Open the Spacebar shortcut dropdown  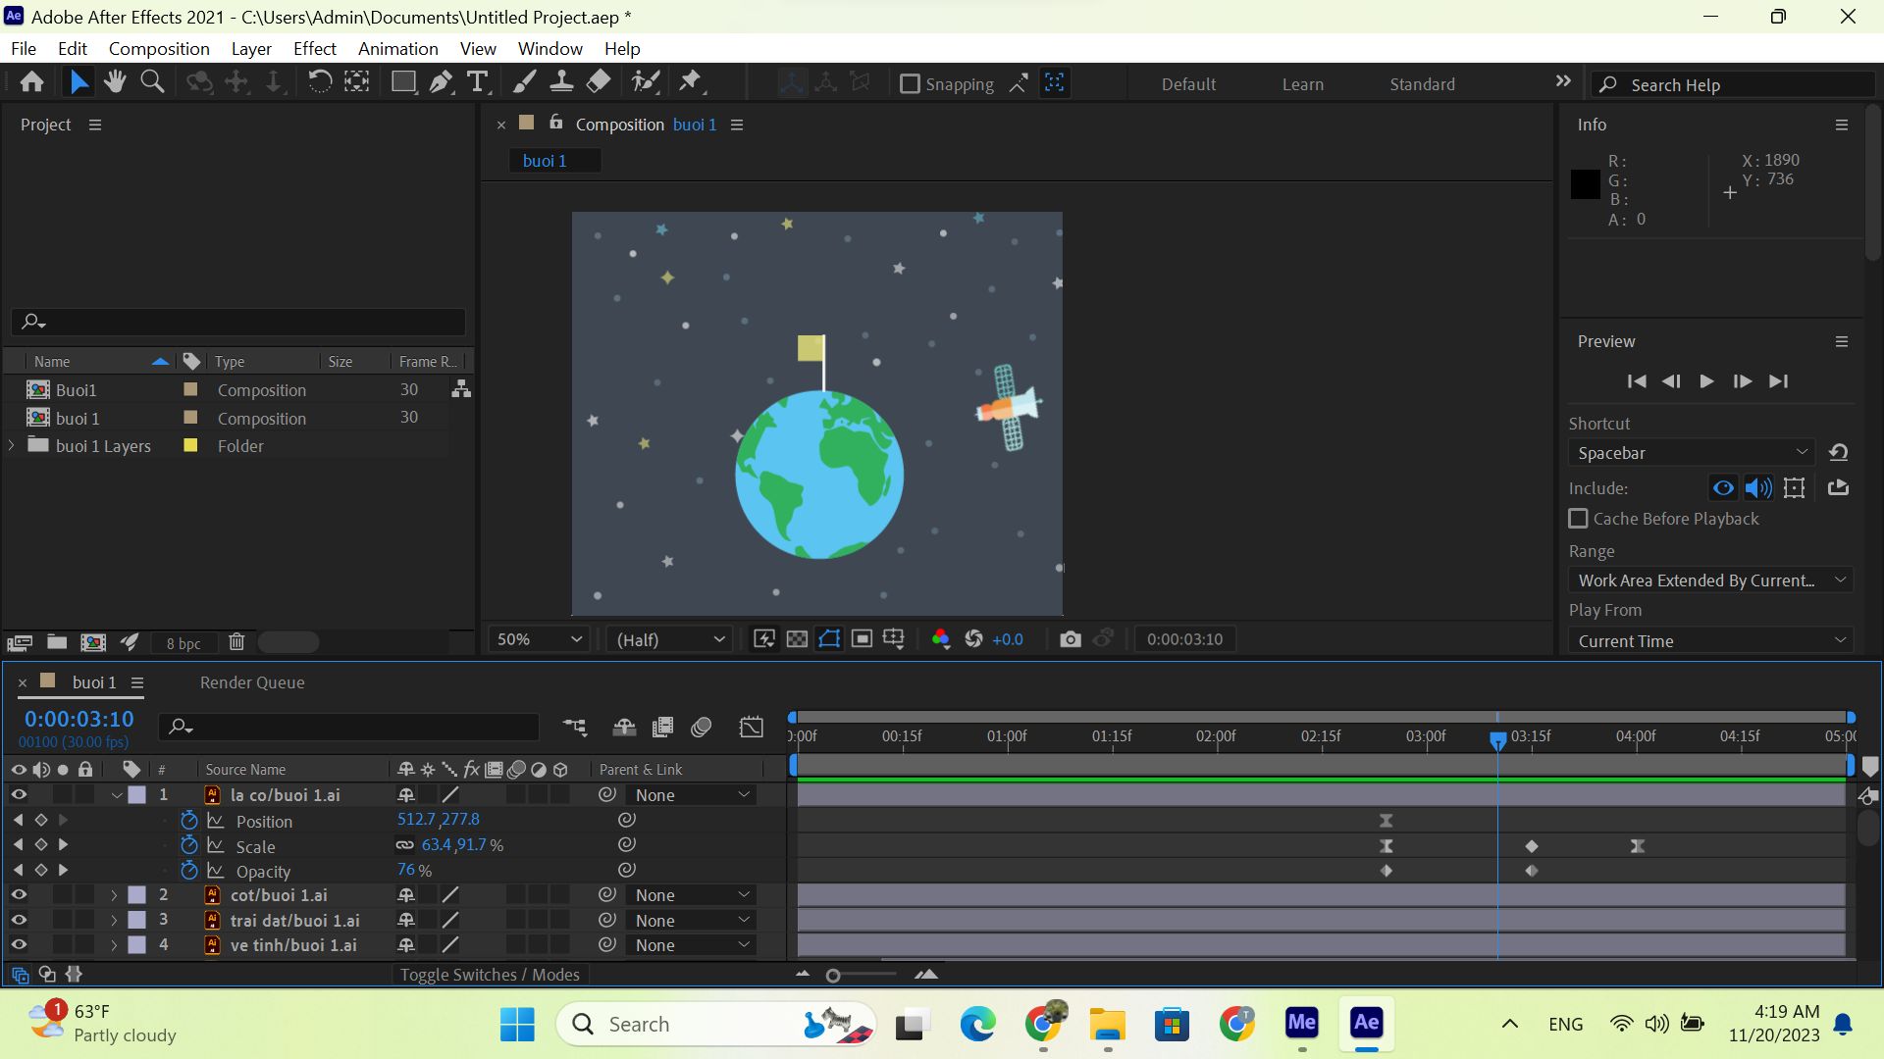(1692, 453)
